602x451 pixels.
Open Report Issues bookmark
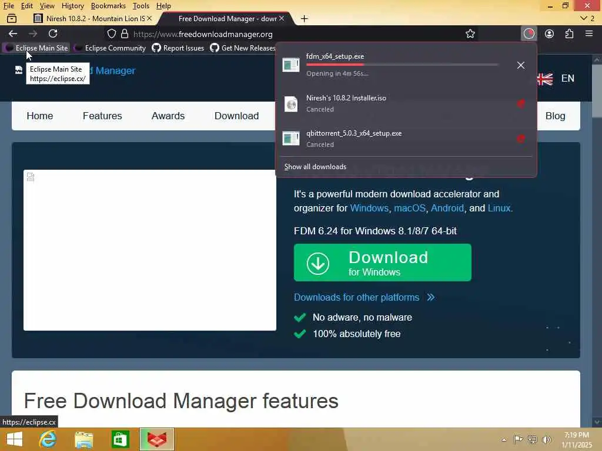tap(178, 48)
